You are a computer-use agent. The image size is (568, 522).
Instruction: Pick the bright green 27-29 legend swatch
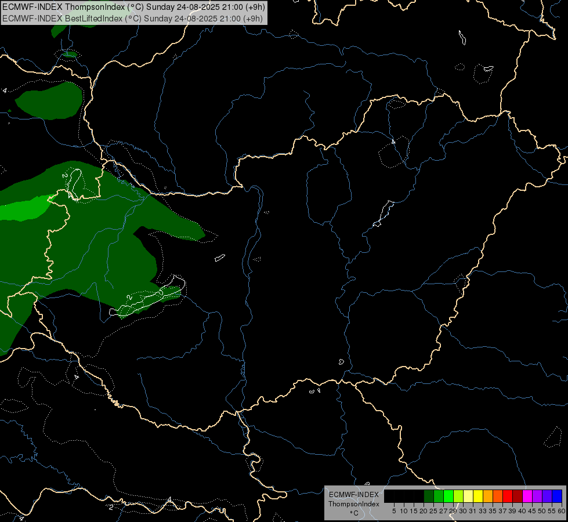pos(448,496)
